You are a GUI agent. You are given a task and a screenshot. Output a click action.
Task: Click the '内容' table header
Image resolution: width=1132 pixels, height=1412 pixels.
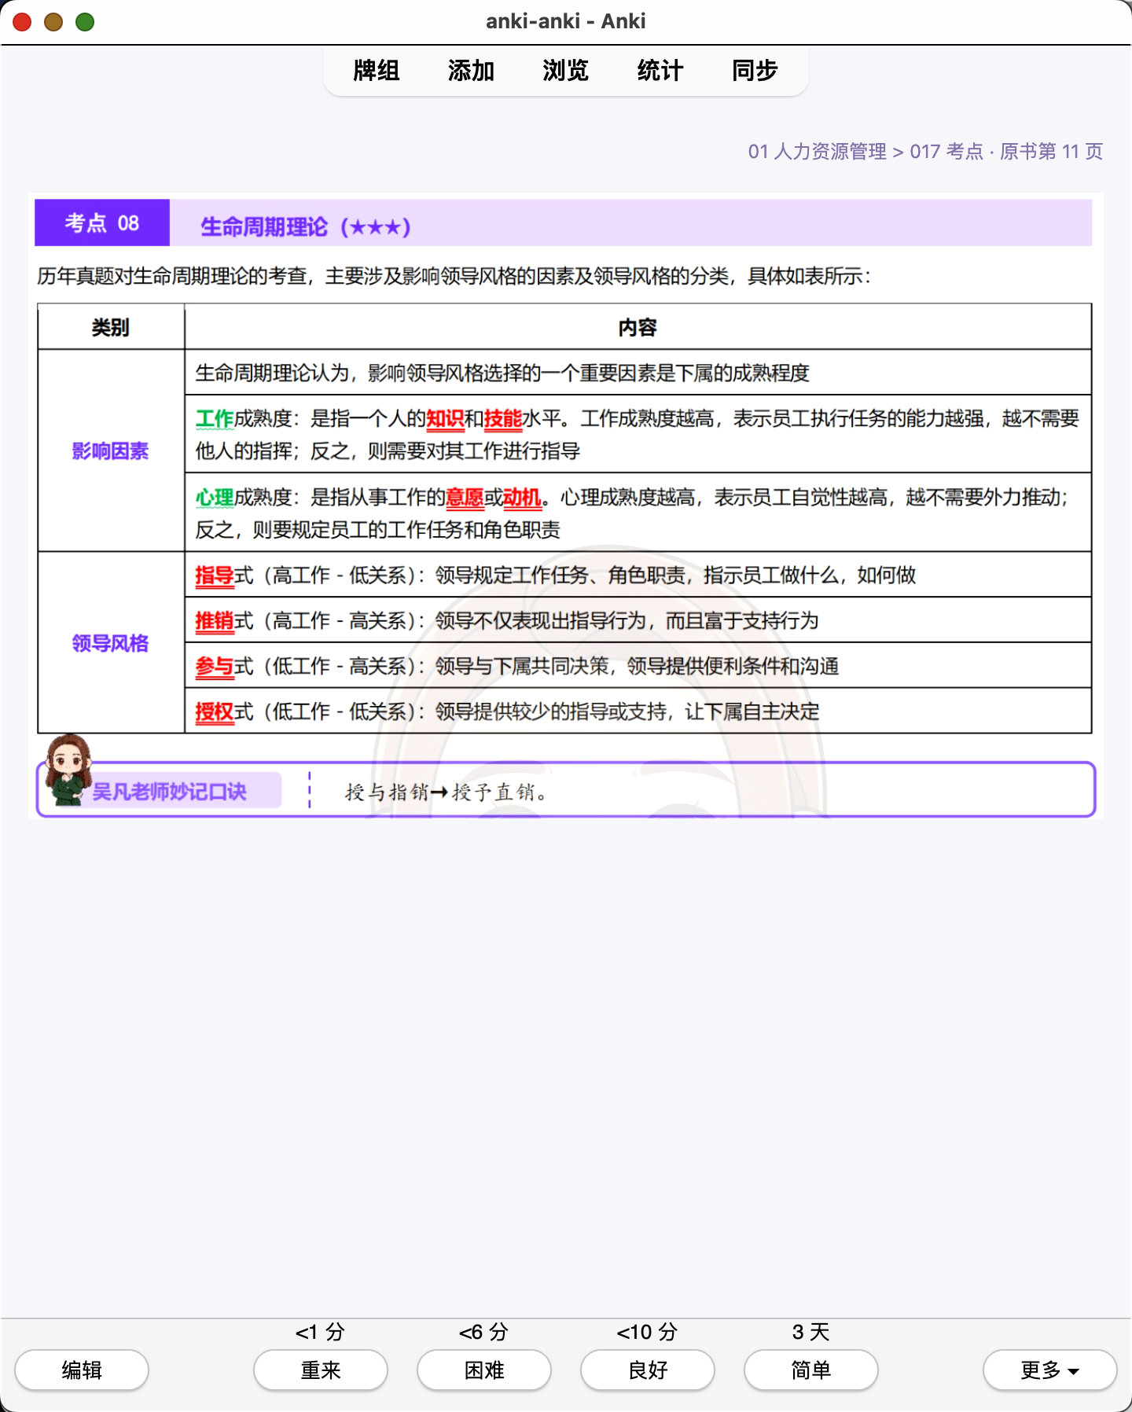pyautogui.click(x=638, y=327)
